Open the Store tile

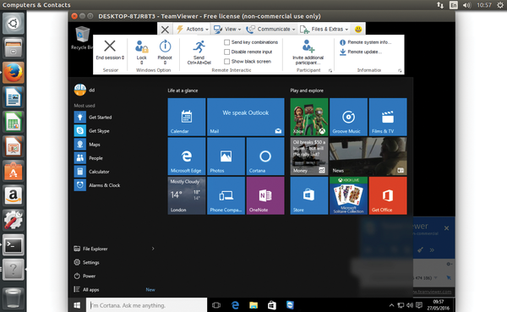309,195
